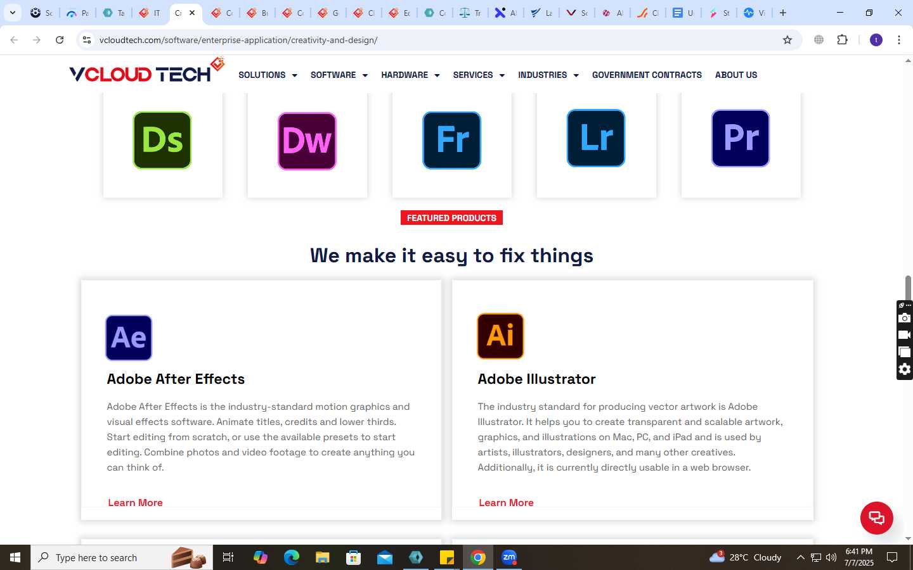This screenshot has height=570, width=913.
Task: Open File Explorer from the taskbar
Action: pos(323,557)
